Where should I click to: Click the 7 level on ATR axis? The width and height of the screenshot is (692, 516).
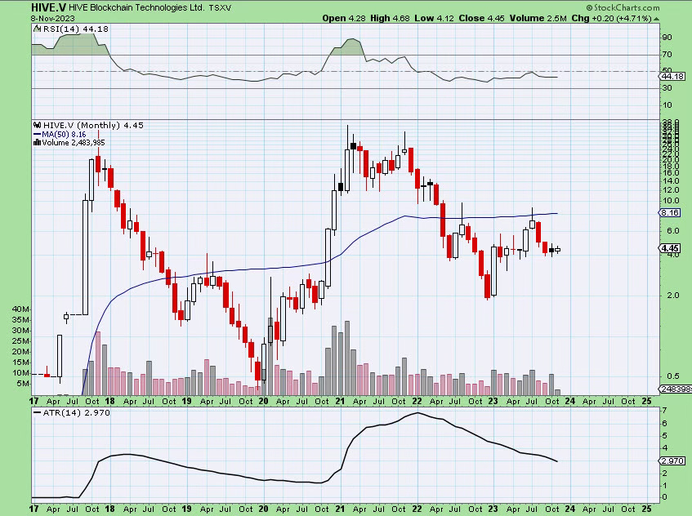(x=665, y=411)
